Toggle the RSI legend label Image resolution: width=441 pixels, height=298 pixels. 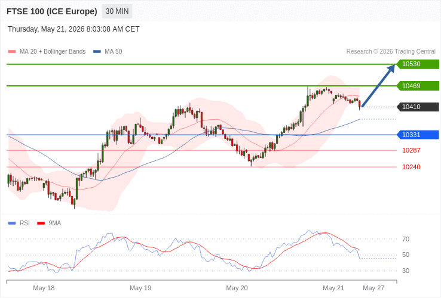pos(24,223)
